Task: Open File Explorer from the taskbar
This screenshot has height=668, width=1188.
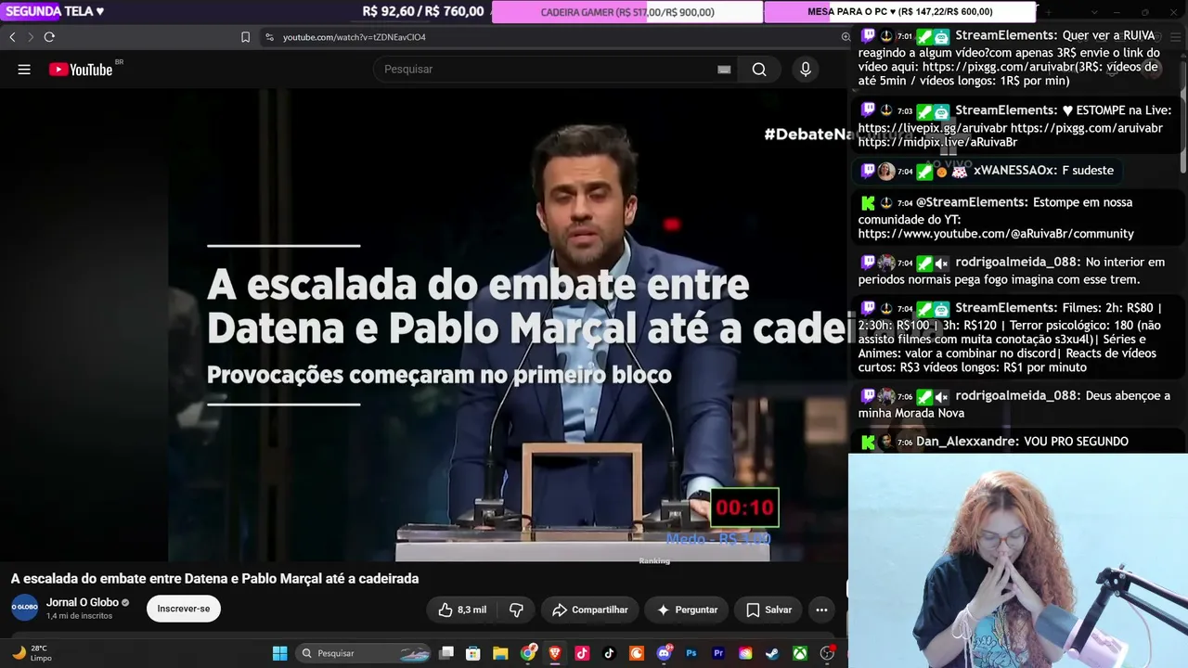Action: click(500, 653)
